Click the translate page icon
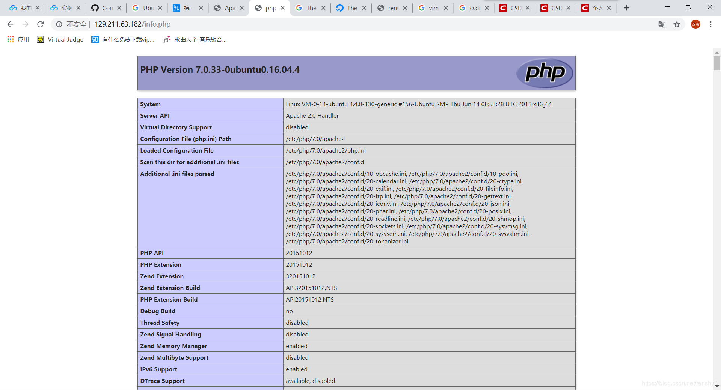 pos(662,24)
